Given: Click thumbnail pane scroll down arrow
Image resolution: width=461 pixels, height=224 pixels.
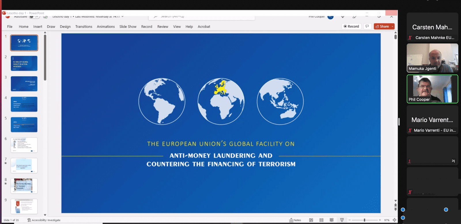Looking at the screenshot, I should coord(45,215).
